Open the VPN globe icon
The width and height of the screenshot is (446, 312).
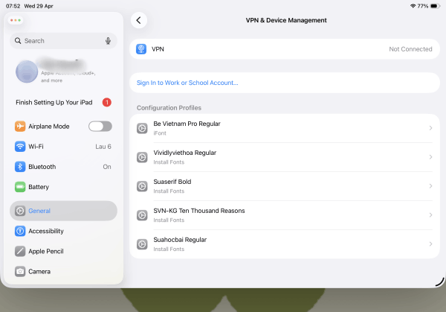pos(141,49)
